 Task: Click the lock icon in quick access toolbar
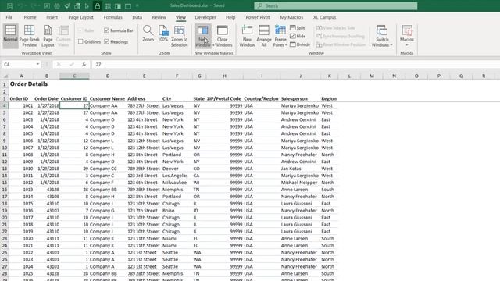click(x=98, y=6)
